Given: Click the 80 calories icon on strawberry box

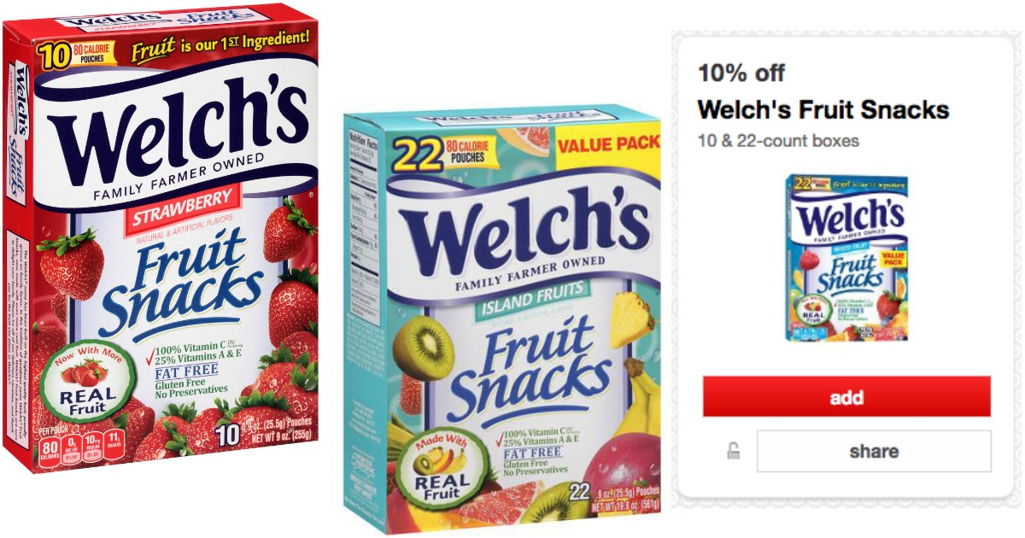Looking at the screenshot, I should coord(51,448).
